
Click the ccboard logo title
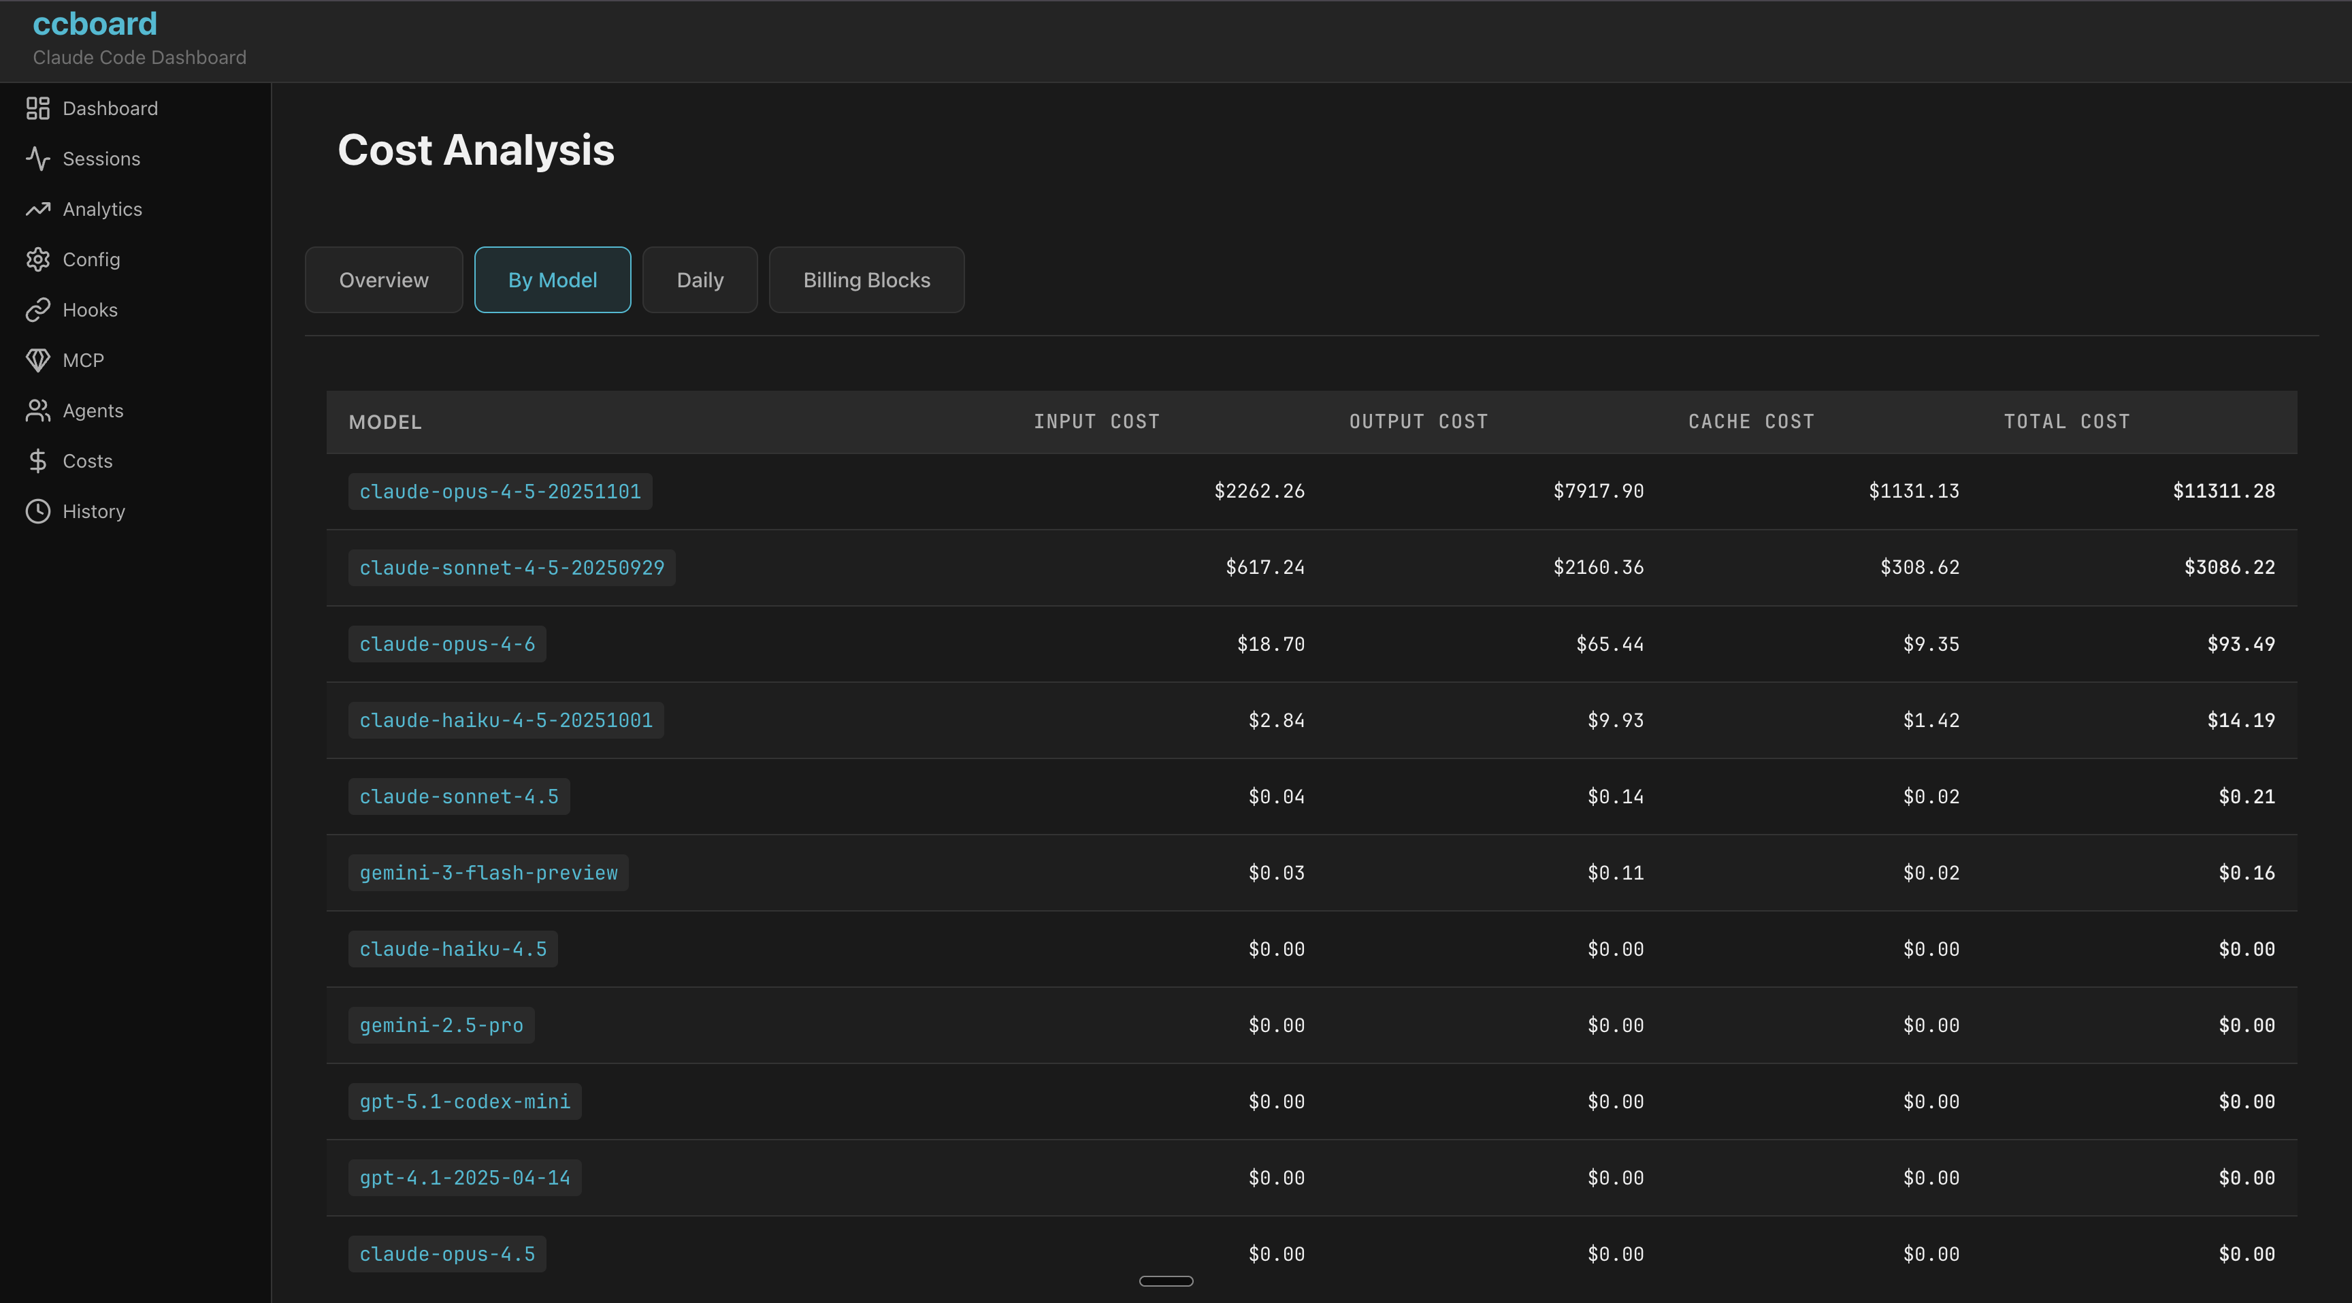95,24
